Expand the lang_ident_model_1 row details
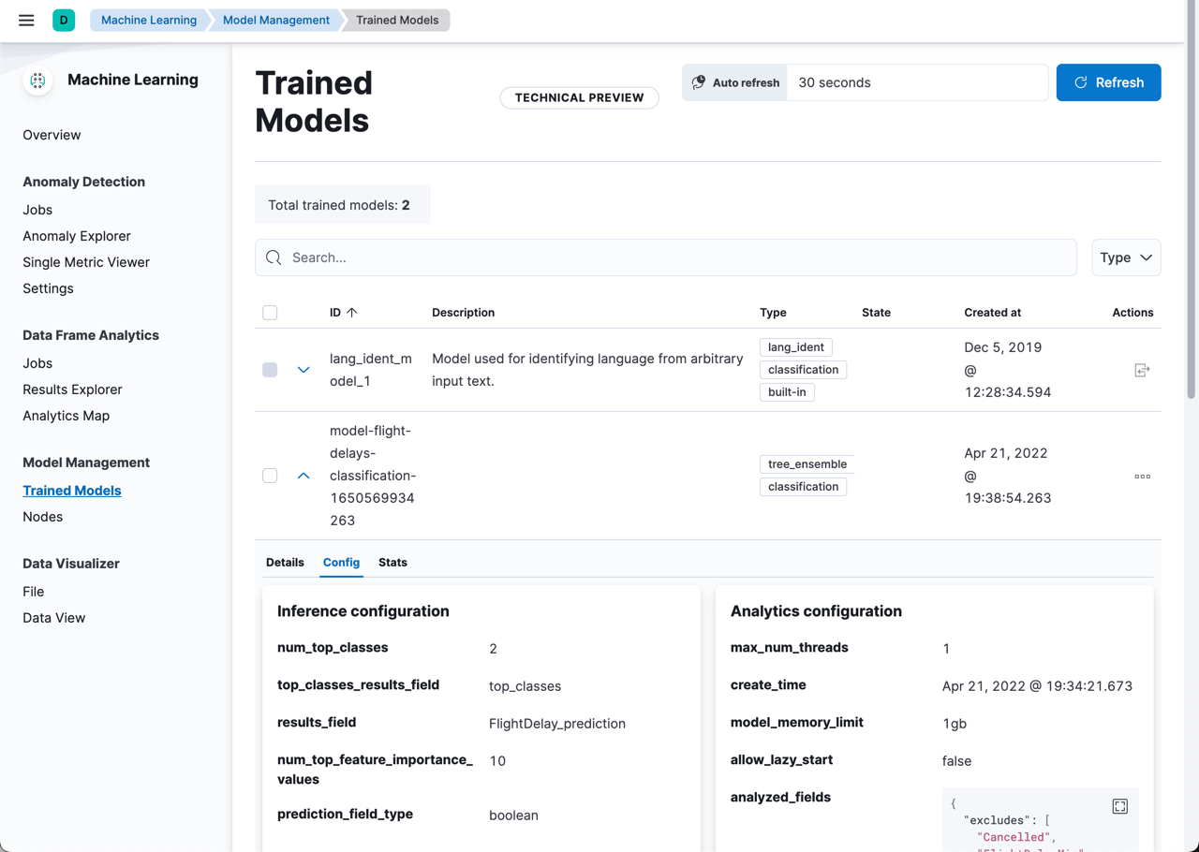The width and height of the screenshot is (1199, 852). point(303,370)
